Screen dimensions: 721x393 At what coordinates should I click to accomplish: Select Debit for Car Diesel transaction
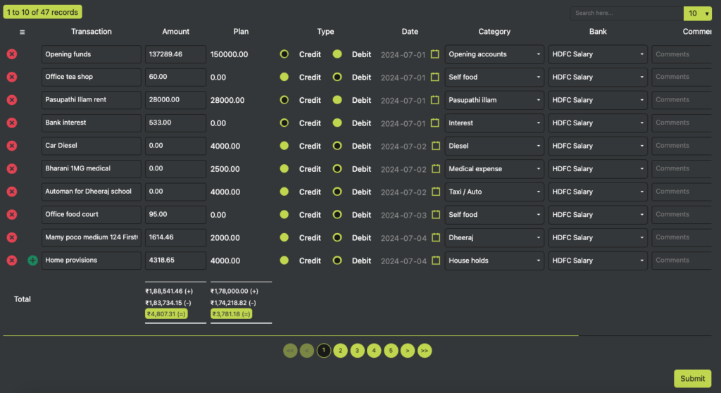click(x=337, y=146)
